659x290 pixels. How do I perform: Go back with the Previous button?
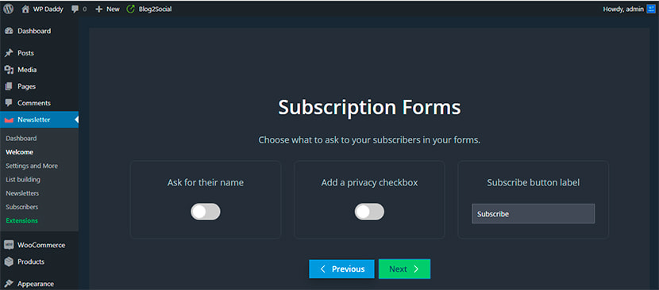(341, 269)
